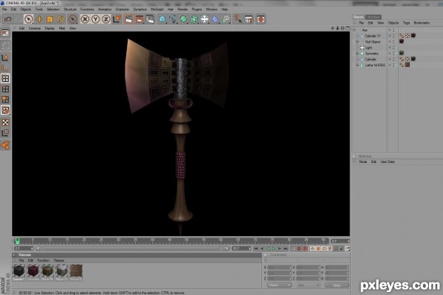Toggle the Symmetry enable checkmark
This screenshot has height=295, width=443.
point(396,53)
